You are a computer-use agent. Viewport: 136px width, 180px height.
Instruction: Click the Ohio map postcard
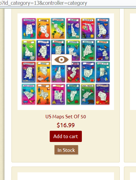coord(88,72)
